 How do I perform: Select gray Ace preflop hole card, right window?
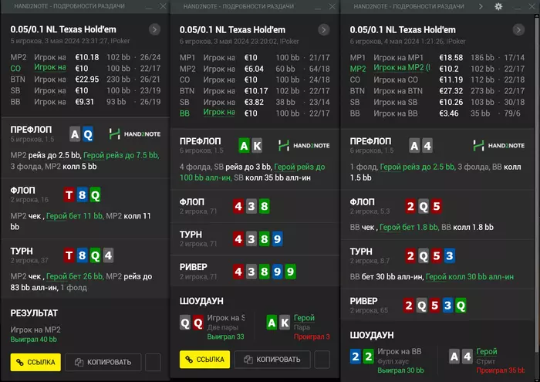(x=414, y=146)
